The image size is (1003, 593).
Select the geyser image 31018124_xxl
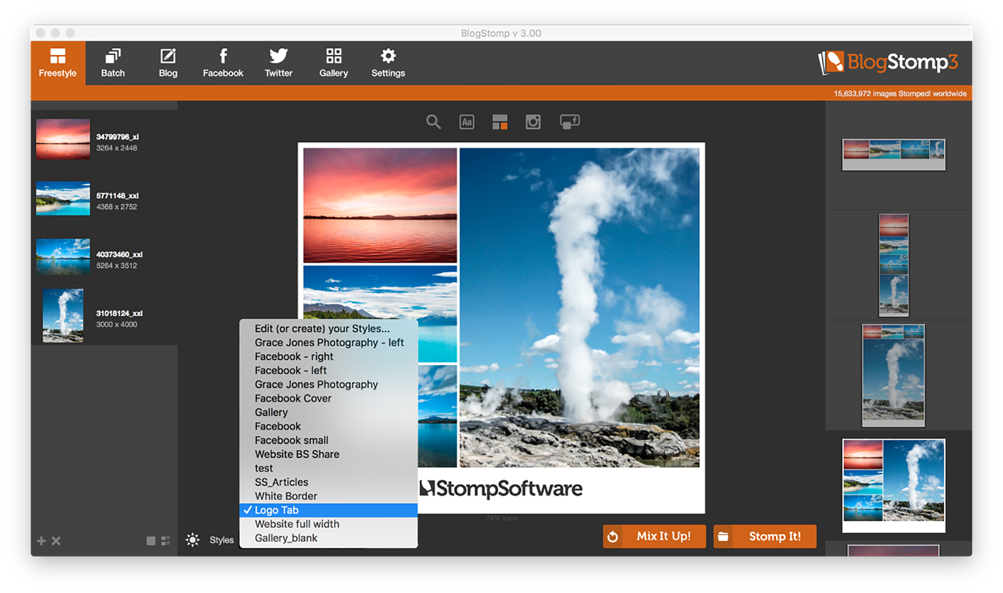tap(104, 316)
